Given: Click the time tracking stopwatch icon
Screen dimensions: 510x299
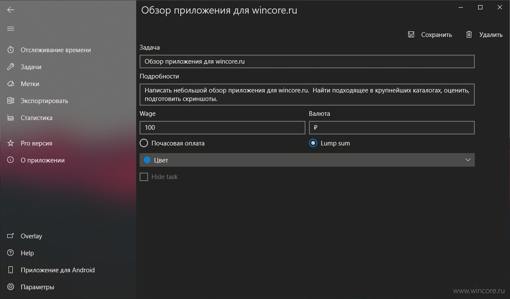Looking at the screenshot, I should (11, 50).
